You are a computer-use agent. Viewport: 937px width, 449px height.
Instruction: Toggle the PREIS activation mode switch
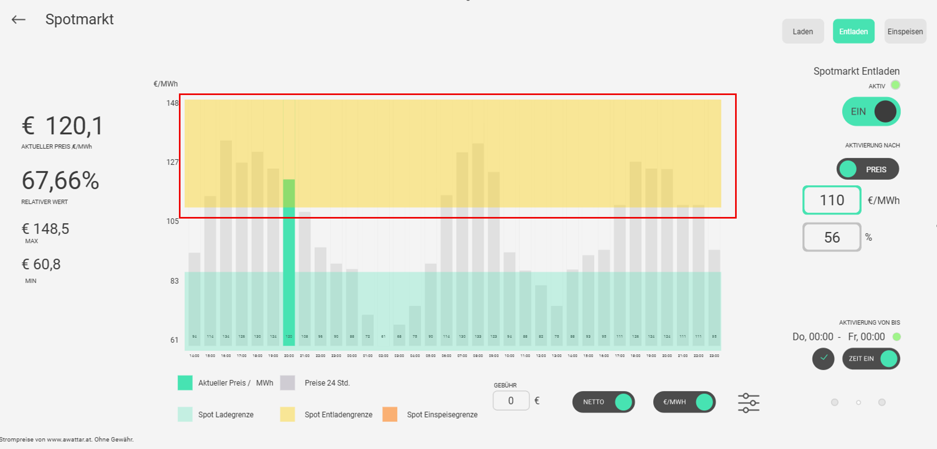pos(867,169)
